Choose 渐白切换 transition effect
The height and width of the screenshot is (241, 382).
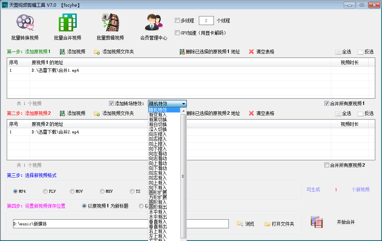pos(164,125)
